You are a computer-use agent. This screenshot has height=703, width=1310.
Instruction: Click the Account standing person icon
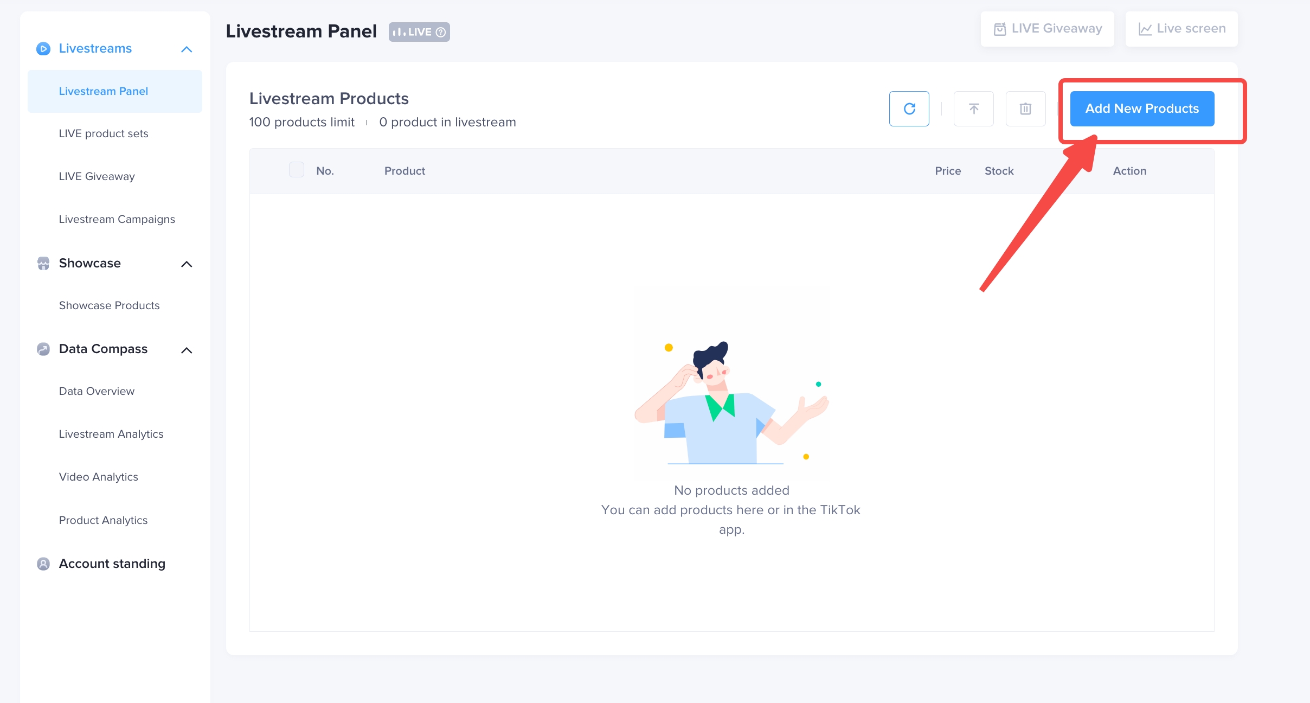click(x=43, y=564)
